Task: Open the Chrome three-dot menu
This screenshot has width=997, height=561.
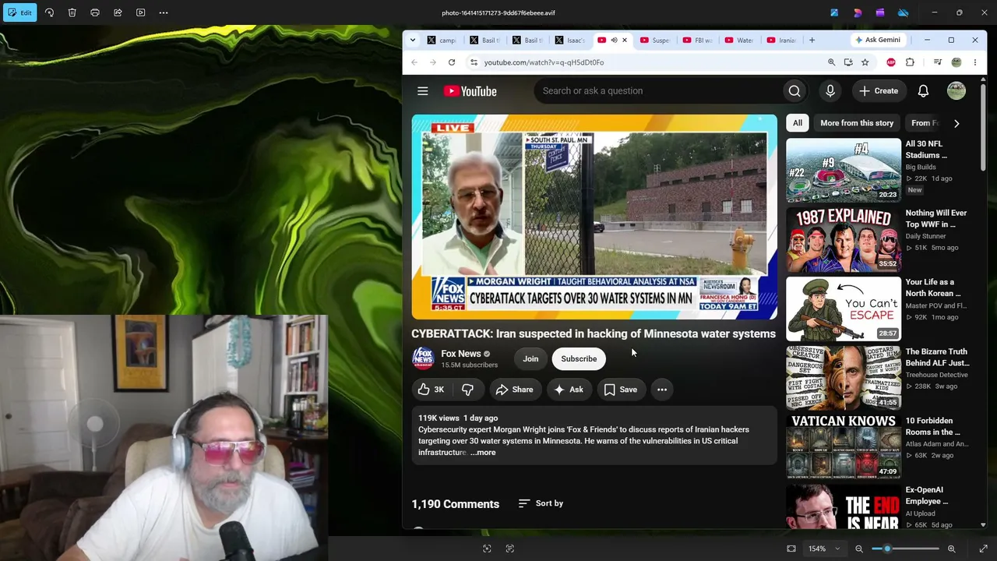Action: (x=974, y=62)
